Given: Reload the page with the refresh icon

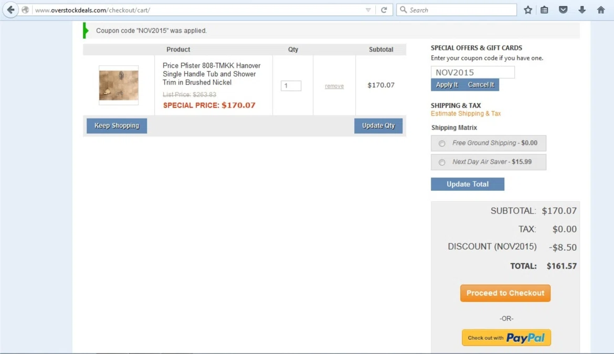Looking at the screenshot, I should pyautogui.click(x=384, y=10).
